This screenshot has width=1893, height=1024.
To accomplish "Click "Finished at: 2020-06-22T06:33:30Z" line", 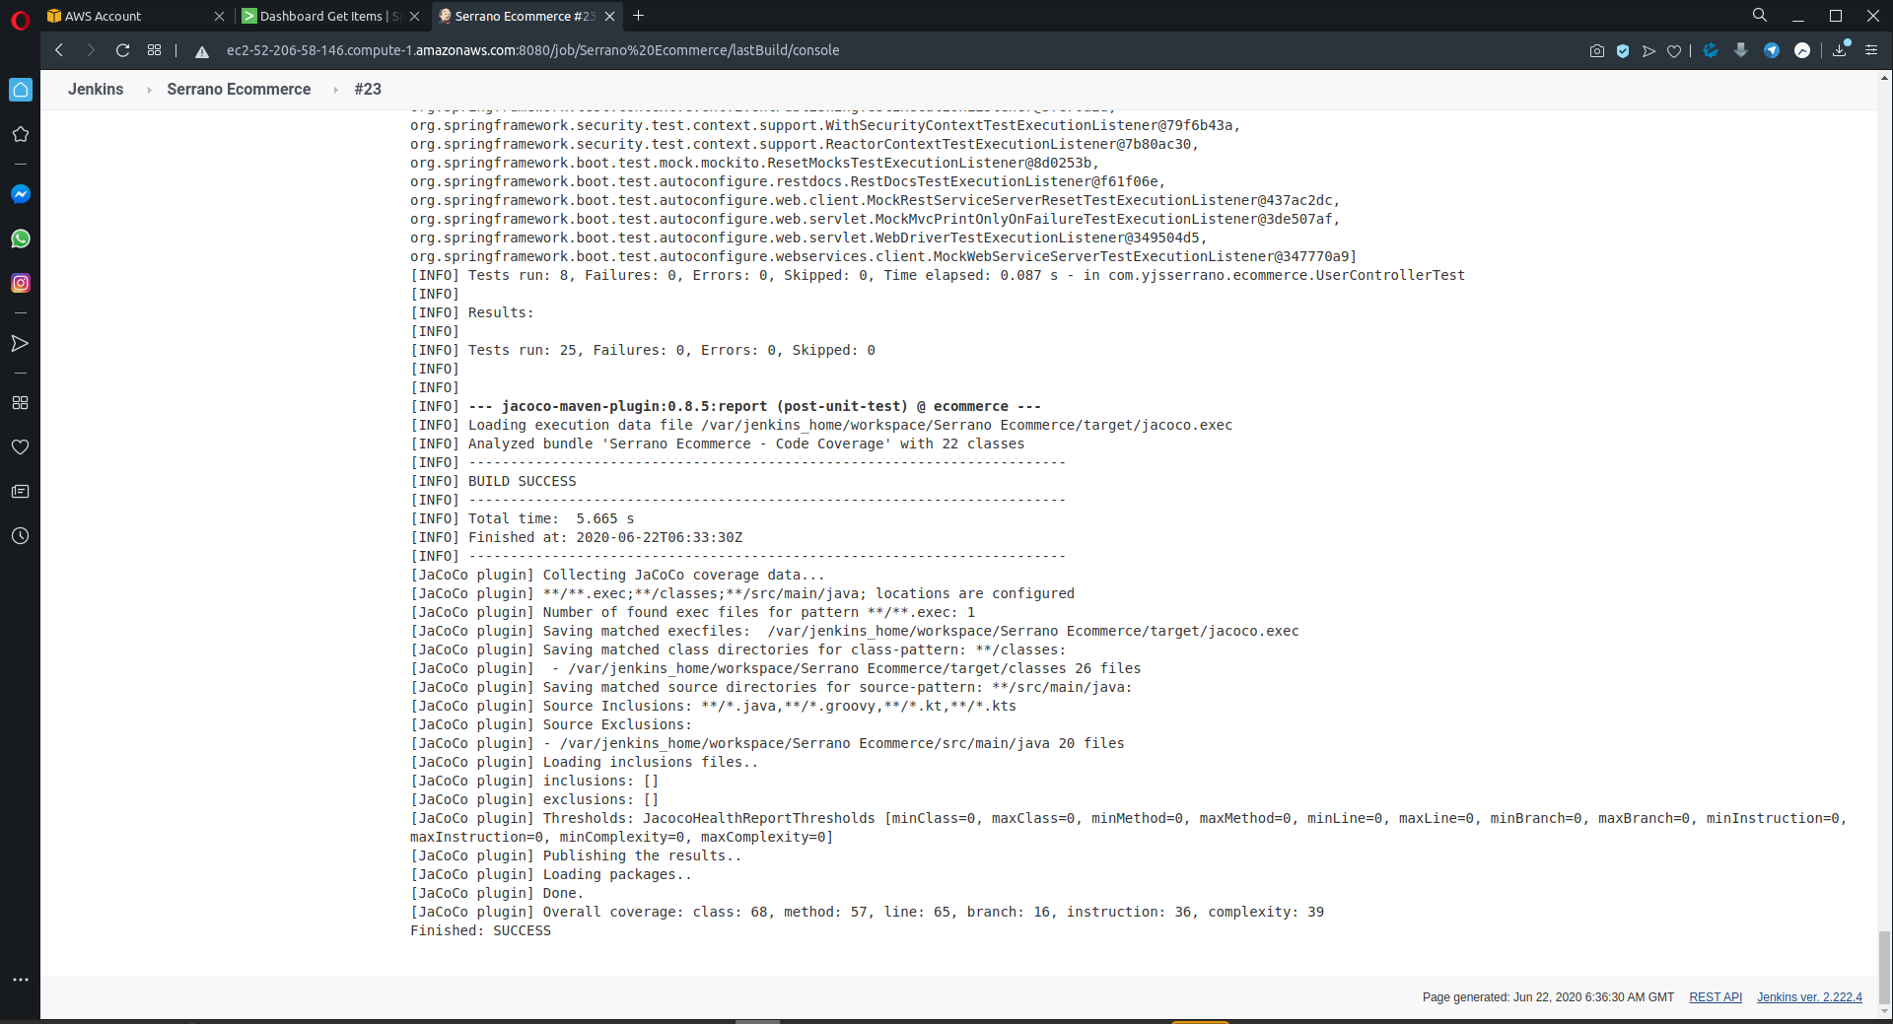I will coord(577,537).
